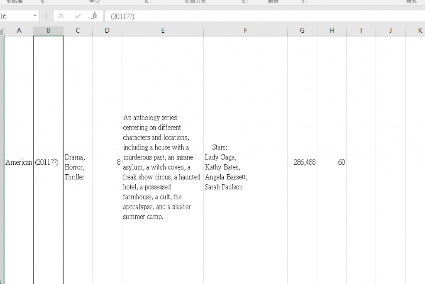Click the Enter checkmark in formula bar
Viewport: 425px width, 284px height.
click(78, 16)
